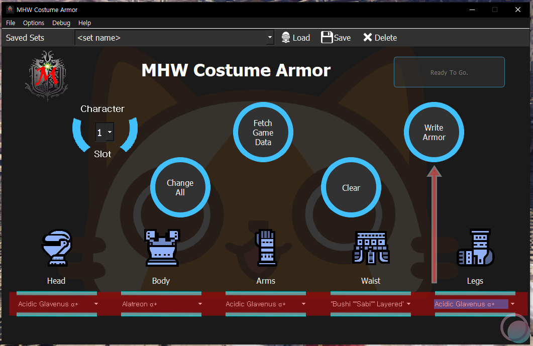533x346 pixels.
Task: Expand the Saved Sets name dropdown arrow
Action: (270, 38)
